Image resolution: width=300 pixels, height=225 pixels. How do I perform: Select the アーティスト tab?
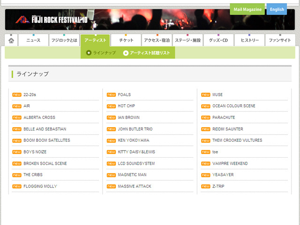coord(95,40)
